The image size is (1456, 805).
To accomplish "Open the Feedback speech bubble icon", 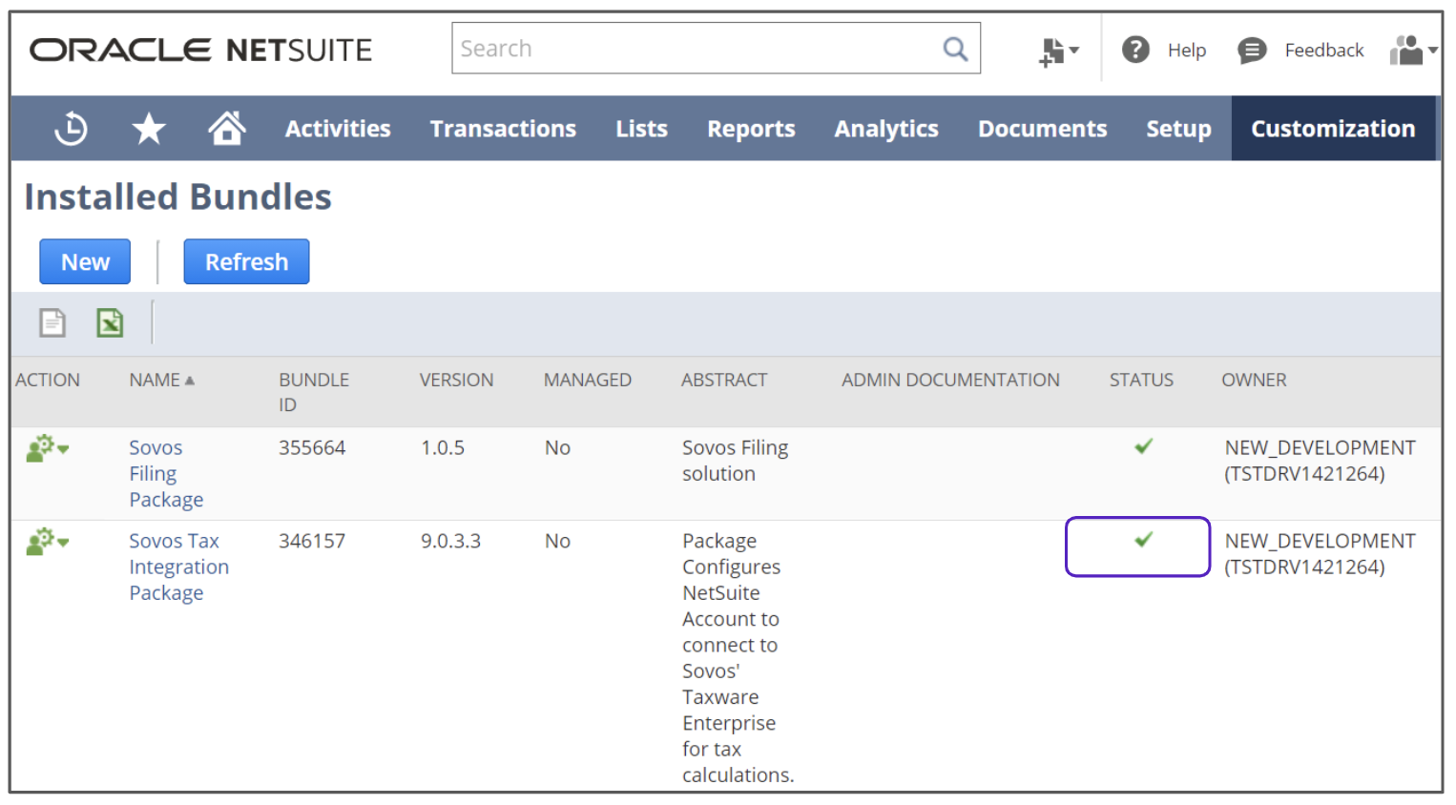I will pyautogui.click(x=1252, y=51).
